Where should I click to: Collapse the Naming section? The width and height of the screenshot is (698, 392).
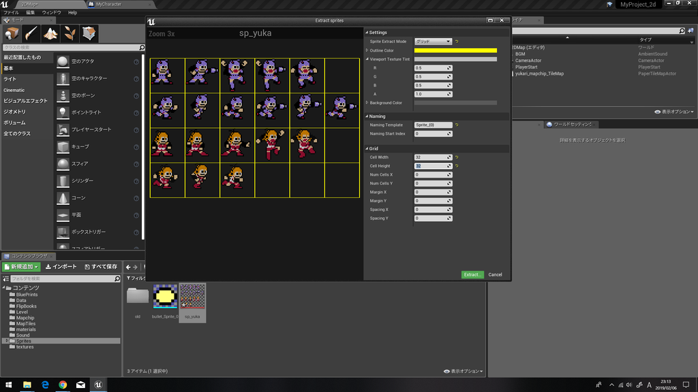tap(367, 116)
